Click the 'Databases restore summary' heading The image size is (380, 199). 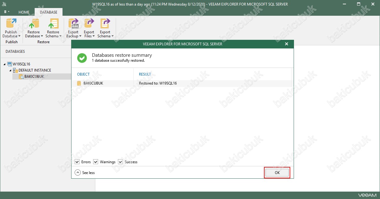point(122,55)
